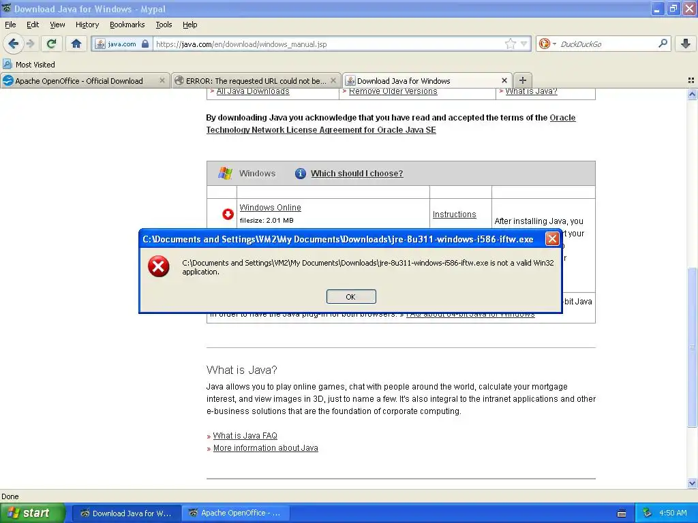This screenshot has width=698, height=523.
Task: Click the What is Java? section heading
Action: [241, 370]
